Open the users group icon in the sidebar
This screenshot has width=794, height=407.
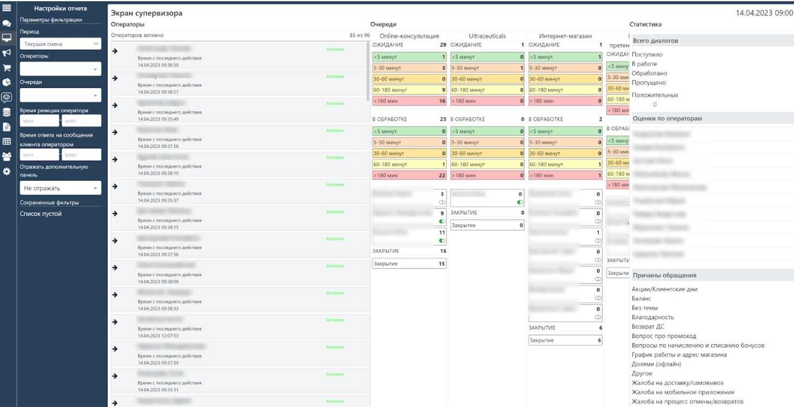pyautogui.click(x=7, y=157)
